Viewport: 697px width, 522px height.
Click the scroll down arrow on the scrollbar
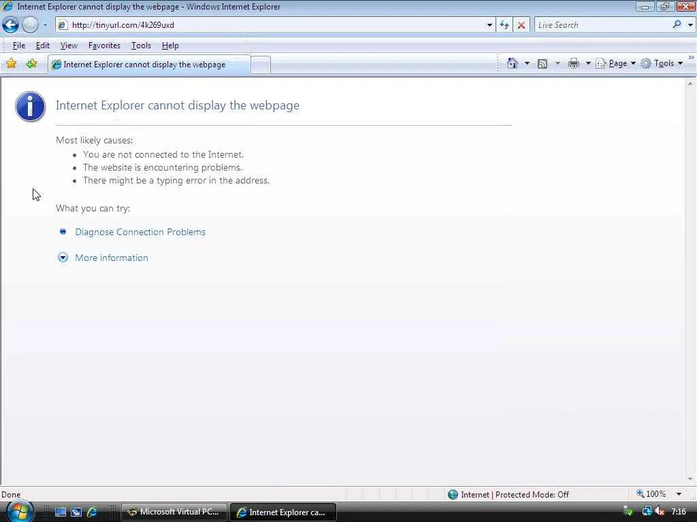click(690, 479)
